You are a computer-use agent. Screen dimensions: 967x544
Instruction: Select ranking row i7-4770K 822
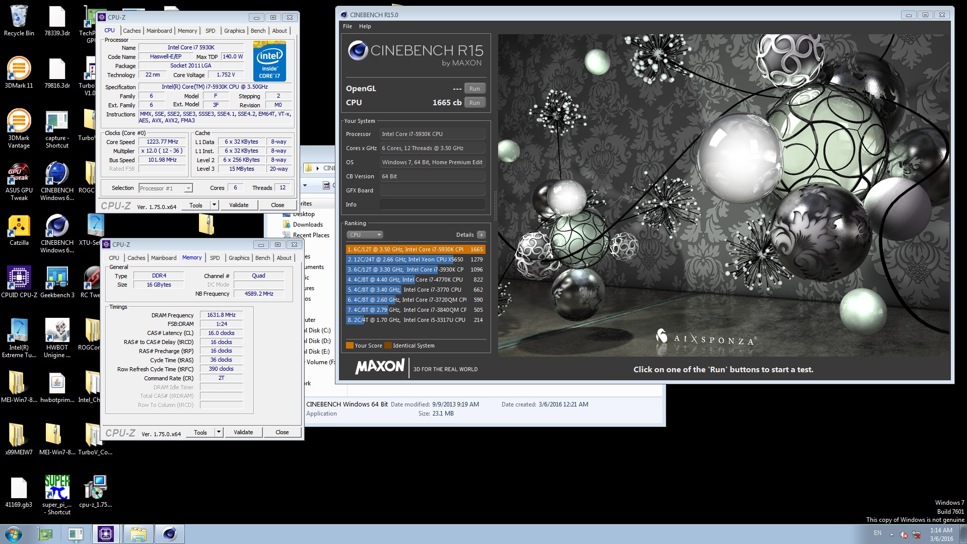[416, 280]
